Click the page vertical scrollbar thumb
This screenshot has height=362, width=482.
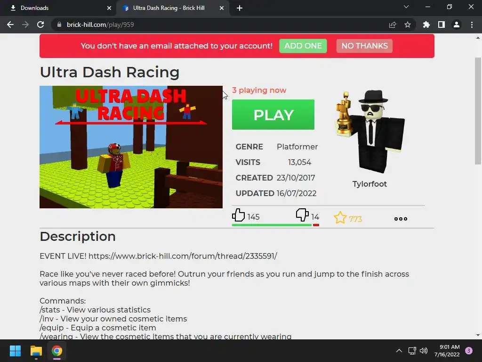(478, 111)
